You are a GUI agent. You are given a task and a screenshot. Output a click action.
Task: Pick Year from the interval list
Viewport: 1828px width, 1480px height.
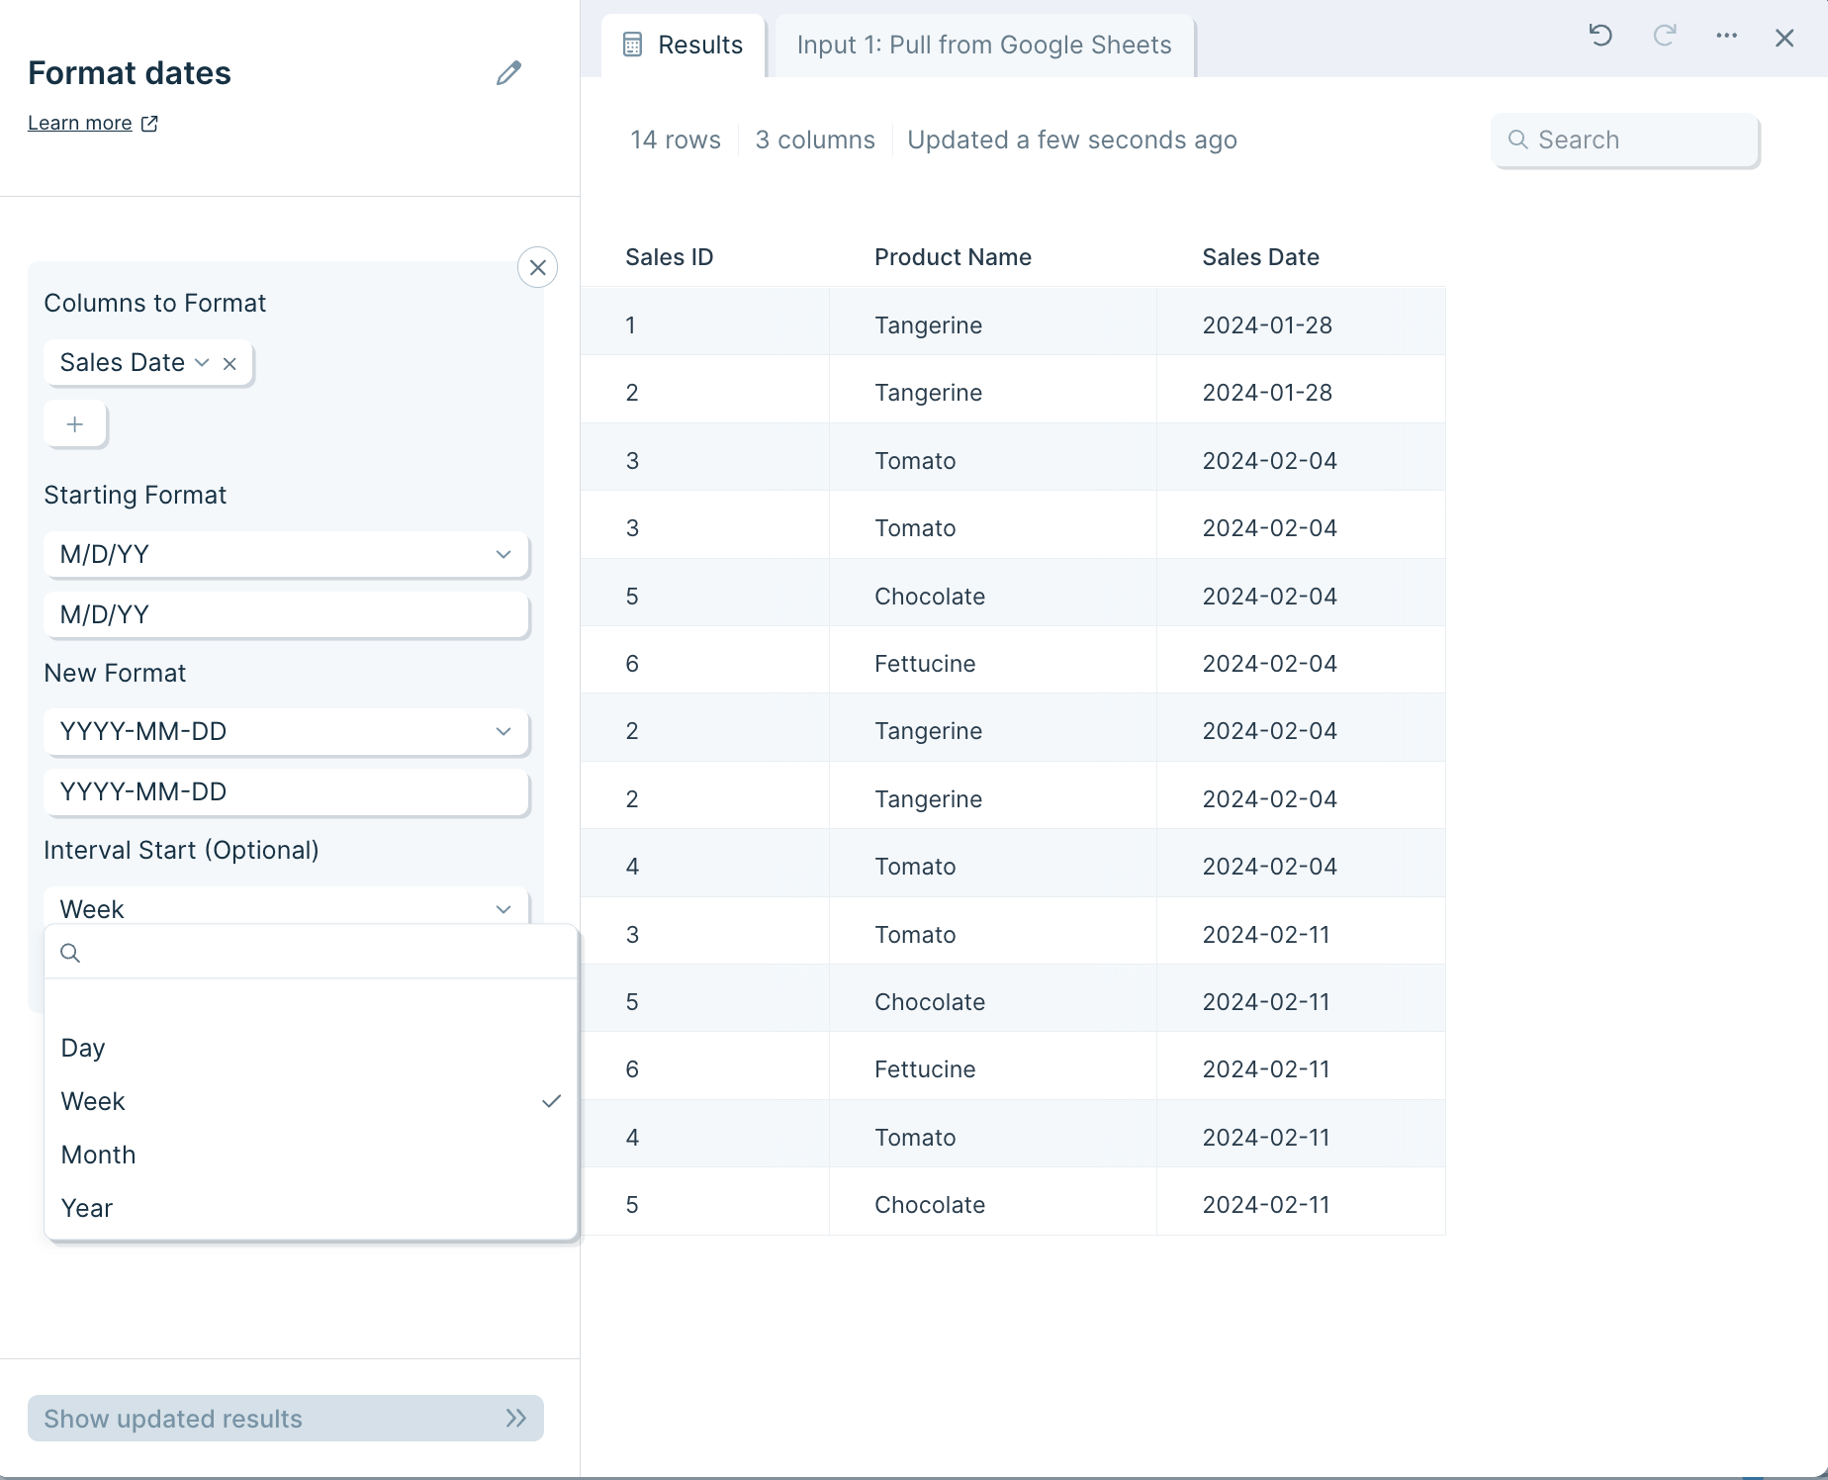pos(87,1208)
